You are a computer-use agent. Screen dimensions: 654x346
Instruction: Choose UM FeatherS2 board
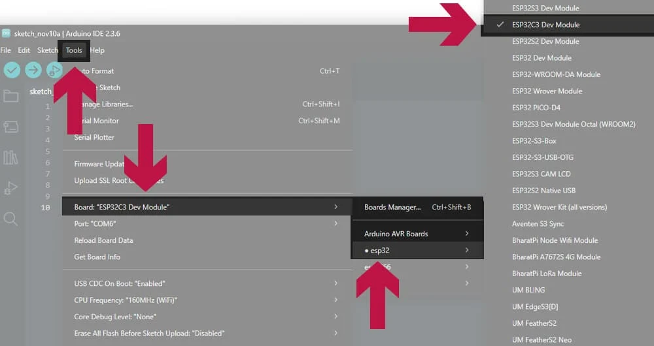(x=567, y=323)
